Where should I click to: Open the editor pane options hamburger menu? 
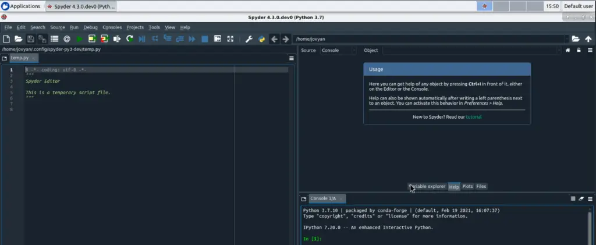point(292,59)
